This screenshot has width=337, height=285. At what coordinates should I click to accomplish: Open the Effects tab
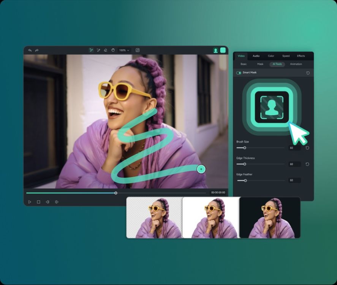[x=301, y=55]
